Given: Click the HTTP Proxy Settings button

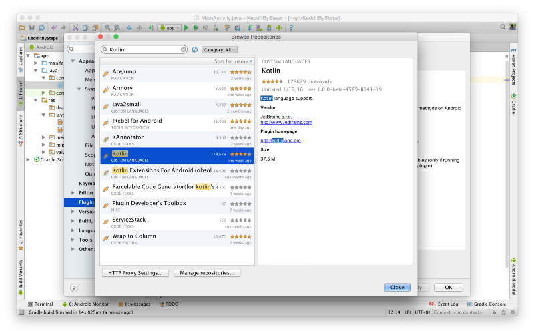Looking at the screenshot, I should (136, 273).
